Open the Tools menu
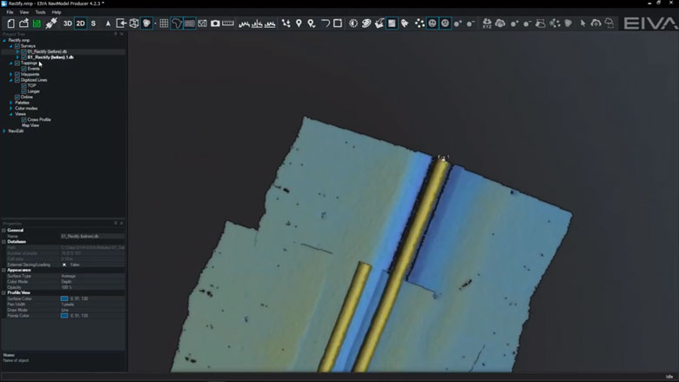This screenshot has height=382, width=679. 40,12
